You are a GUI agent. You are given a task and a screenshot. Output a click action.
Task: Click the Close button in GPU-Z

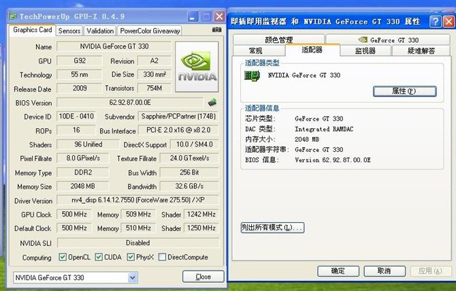click(x=203, y=277)
